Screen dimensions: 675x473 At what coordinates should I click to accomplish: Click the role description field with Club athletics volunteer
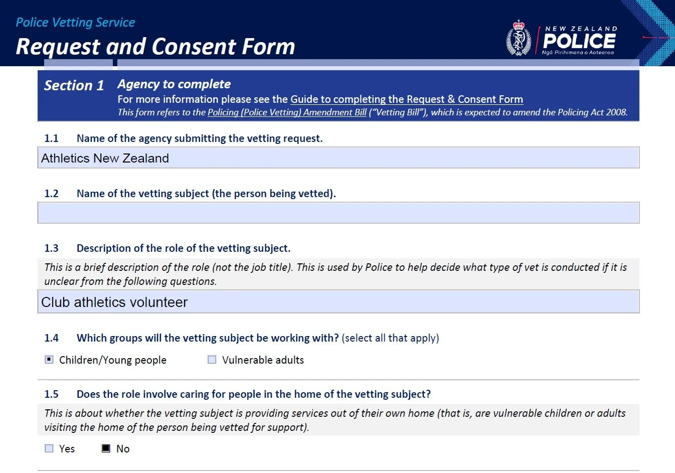pos(339,302)
